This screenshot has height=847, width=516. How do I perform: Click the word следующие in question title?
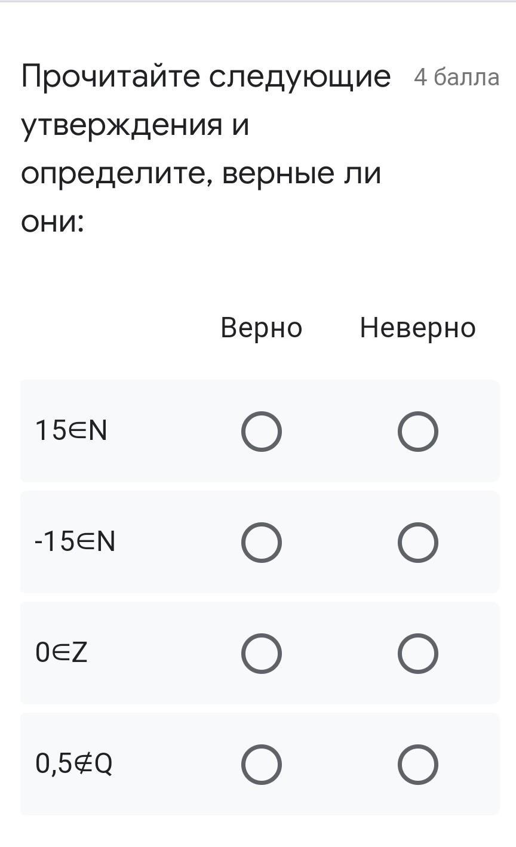coord(300,78)
